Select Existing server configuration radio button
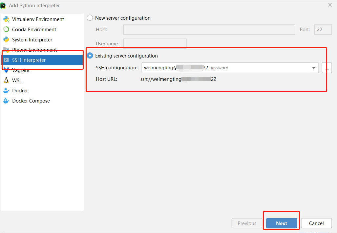 click(x=90, y=56)
